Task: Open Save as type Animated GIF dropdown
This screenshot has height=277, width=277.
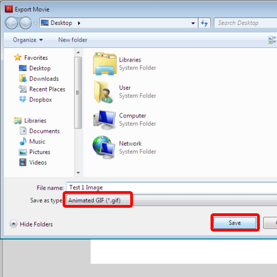Action: coord(172,200)
